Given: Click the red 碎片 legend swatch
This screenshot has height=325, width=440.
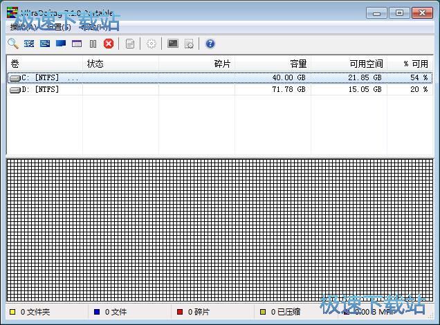Looking at the screenshot, I should pos(181,313).
